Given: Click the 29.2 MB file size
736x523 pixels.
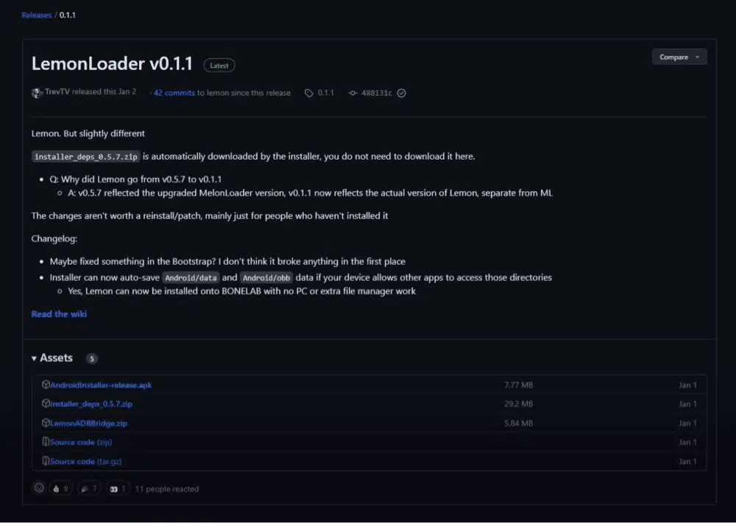Looking at the screenshot, I should tap(519, 404).
